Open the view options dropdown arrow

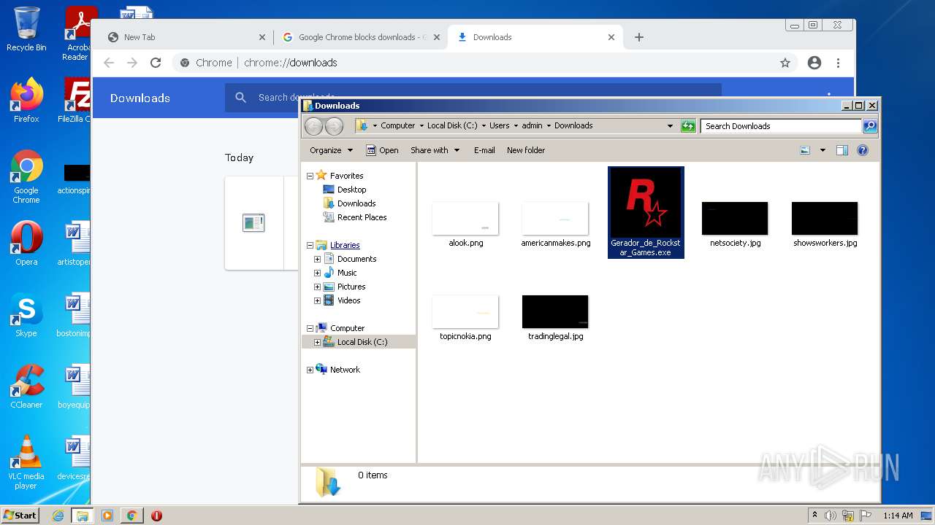823,150
